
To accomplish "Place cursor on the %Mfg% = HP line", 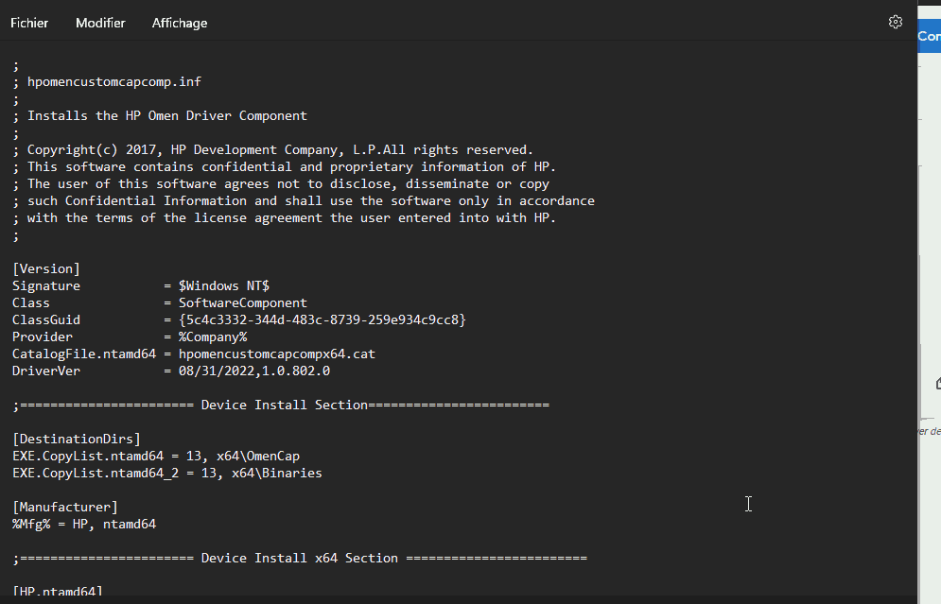I will coord(84,525).
